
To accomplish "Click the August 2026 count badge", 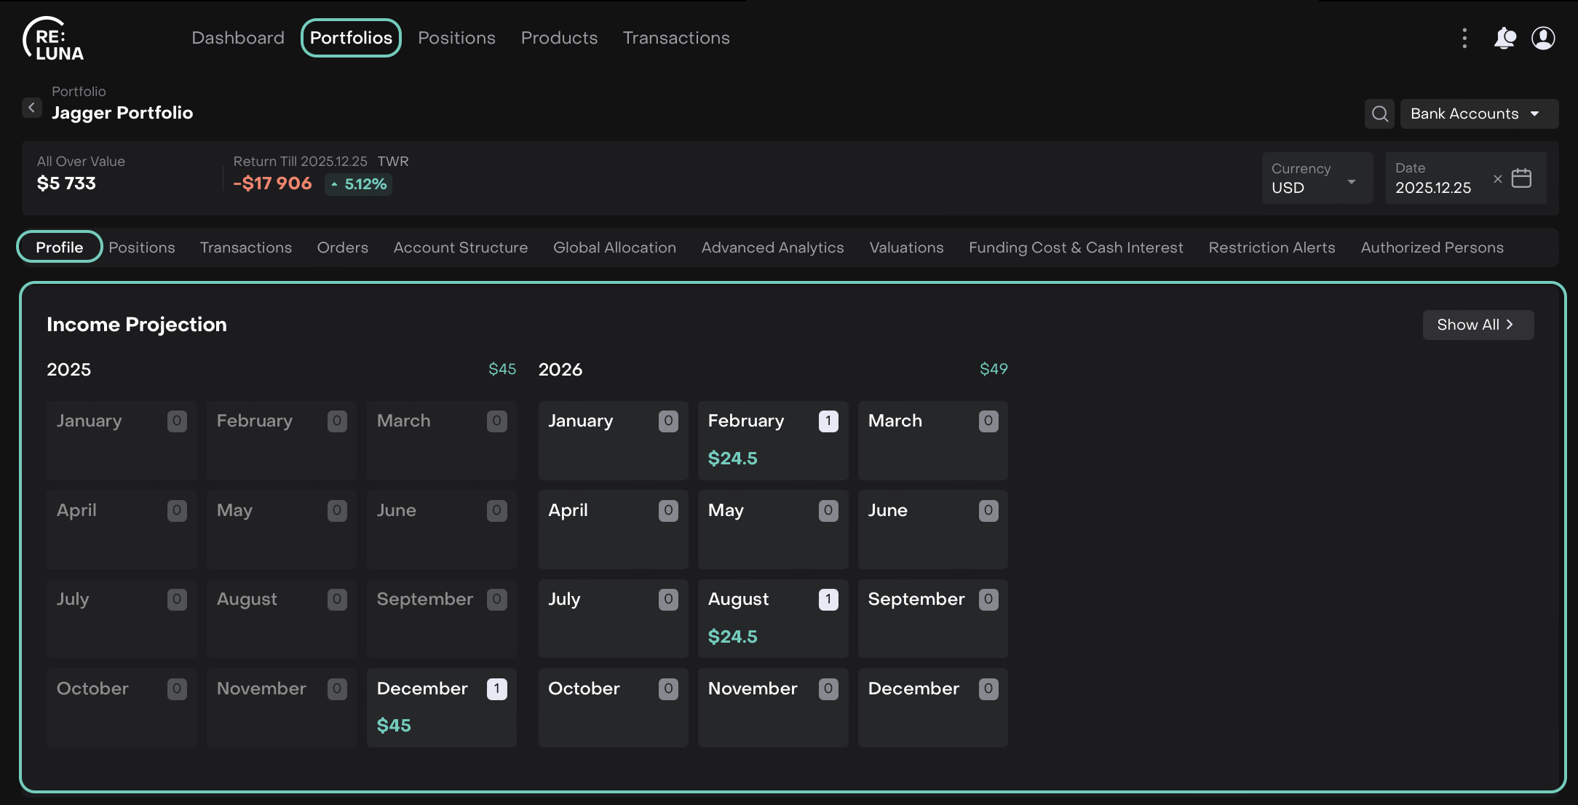I will [828, 599].
